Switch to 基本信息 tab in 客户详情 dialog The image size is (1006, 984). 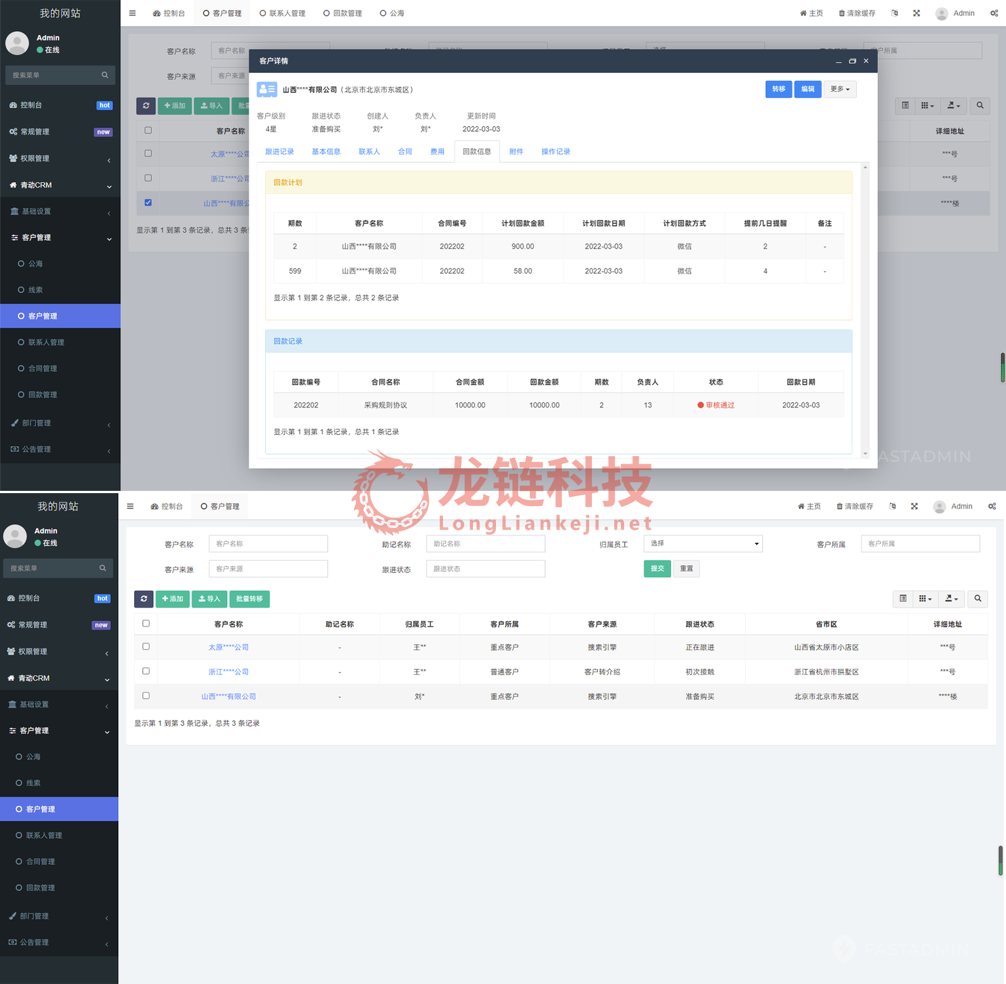326,152
